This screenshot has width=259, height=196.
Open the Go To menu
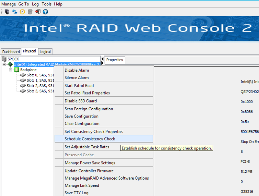(x=24, y=4)
